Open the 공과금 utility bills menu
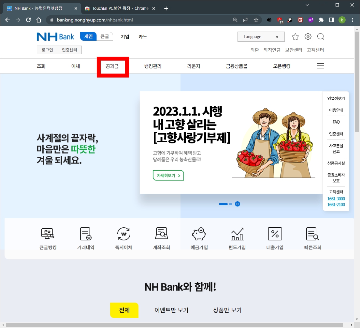 pos(112,66)
